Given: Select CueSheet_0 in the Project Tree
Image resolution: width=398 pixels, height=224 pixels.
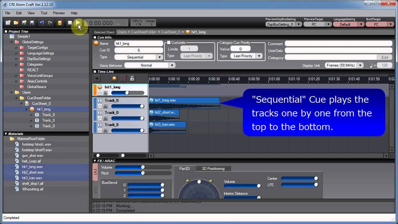Looking at the screenshot, I should pos(41,104).
